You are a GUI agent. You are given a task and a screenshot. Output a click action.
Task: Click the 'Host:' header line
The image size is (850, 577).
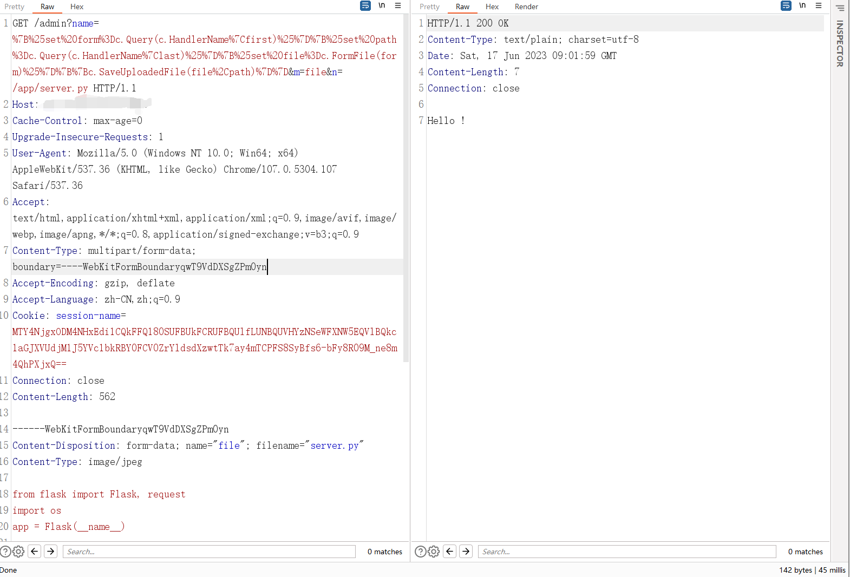click(81, 104)
